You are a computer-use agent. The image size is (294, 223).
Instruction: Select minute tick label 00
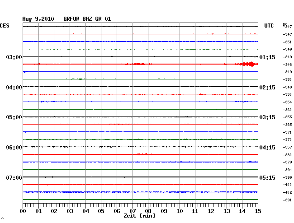point(23,211)
